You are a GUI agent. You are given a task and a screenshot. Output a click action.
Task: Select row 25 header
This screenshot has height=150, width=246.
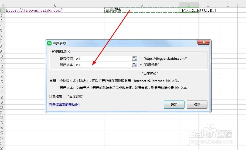coord(2,133)
